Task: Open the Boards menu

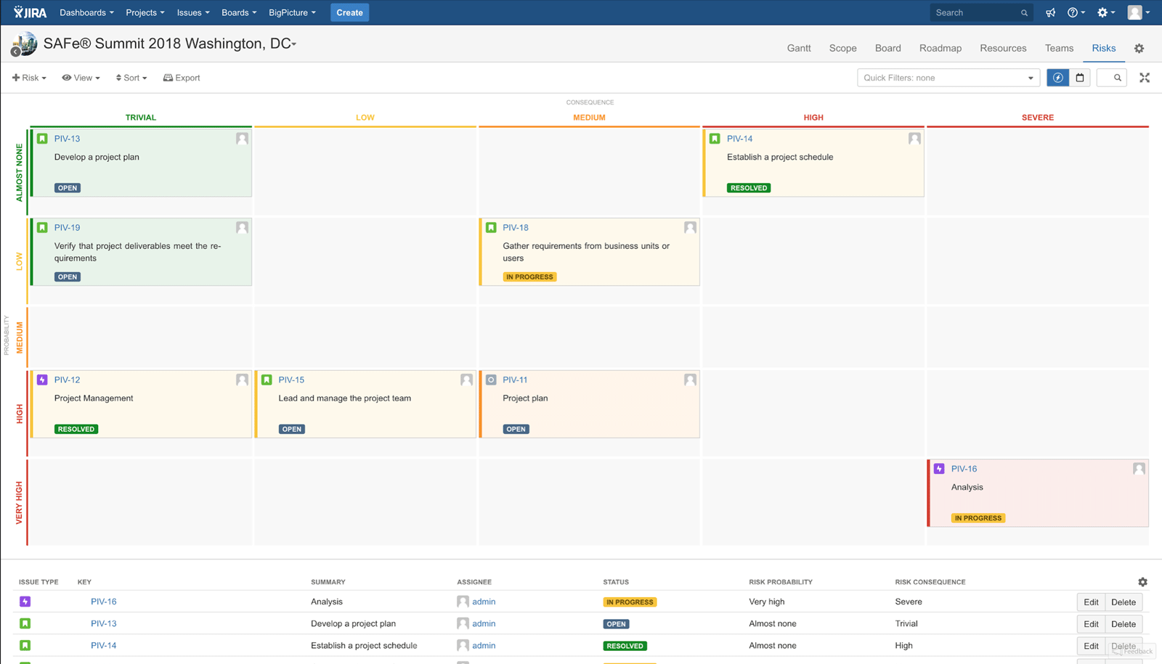Action: click(x=238, y=12)
